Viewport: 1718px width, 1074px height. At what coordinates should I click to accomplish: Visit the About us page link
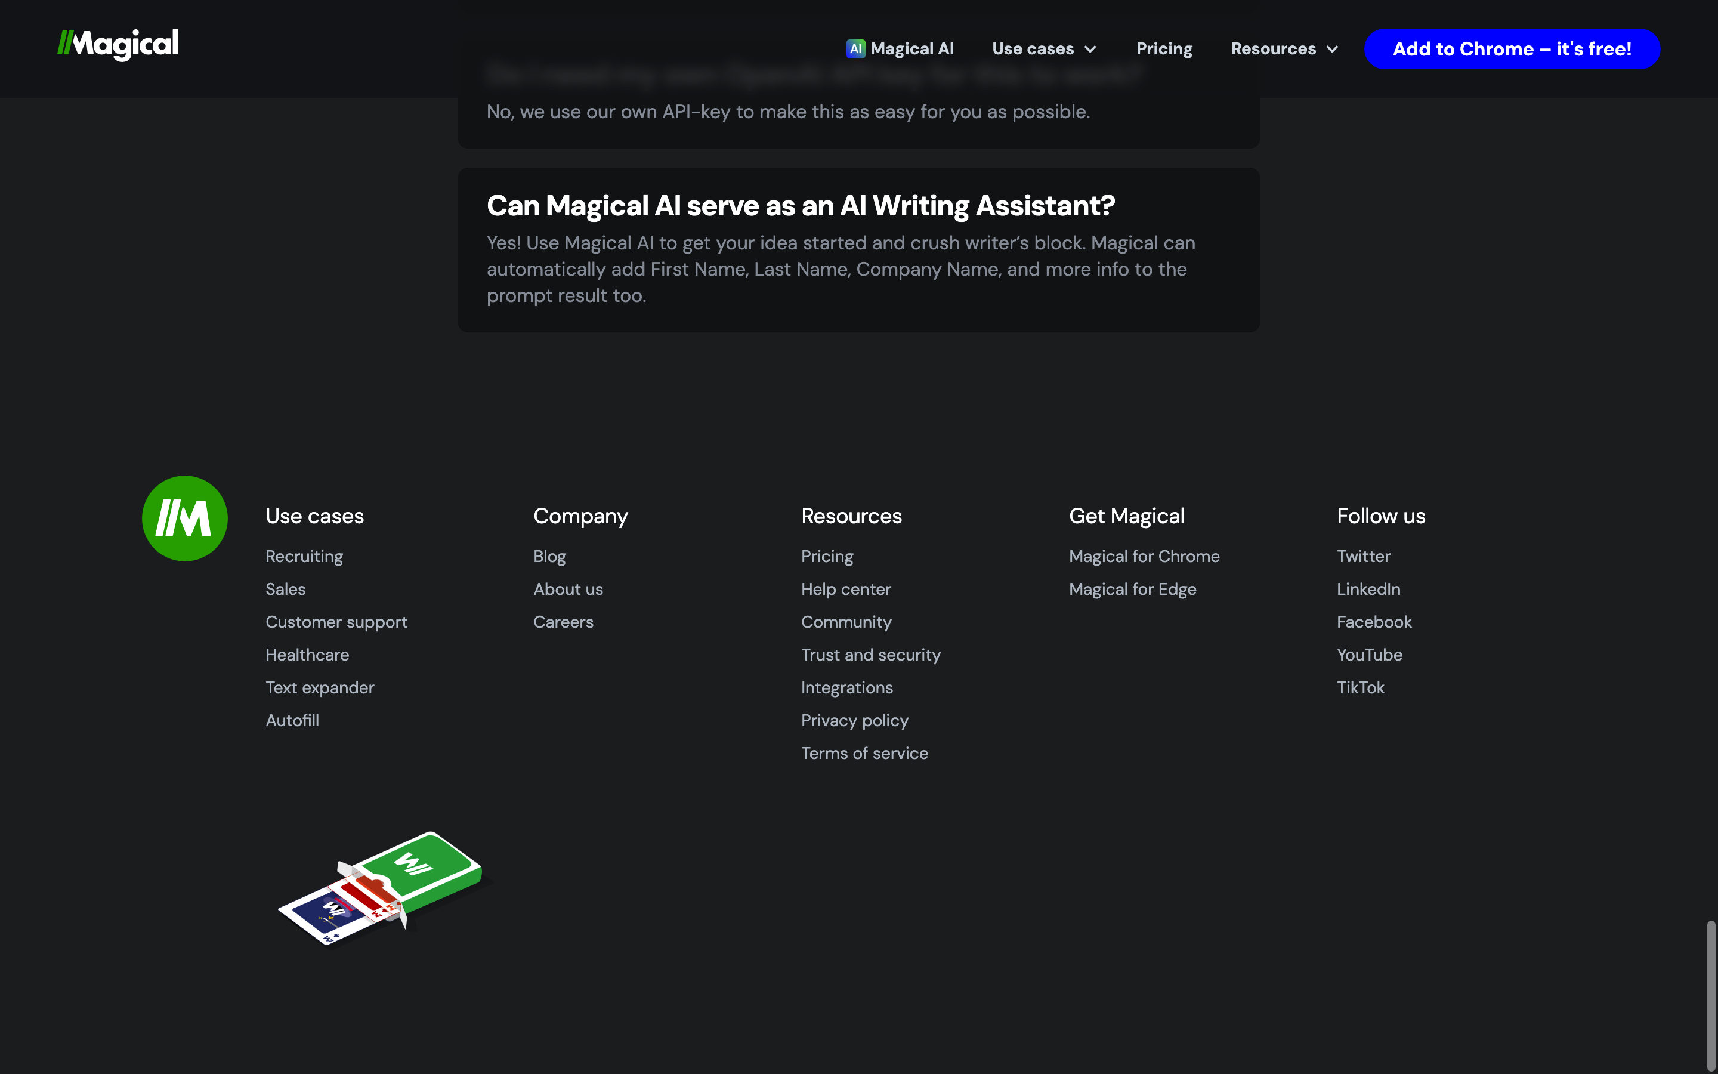pos(568,589)
